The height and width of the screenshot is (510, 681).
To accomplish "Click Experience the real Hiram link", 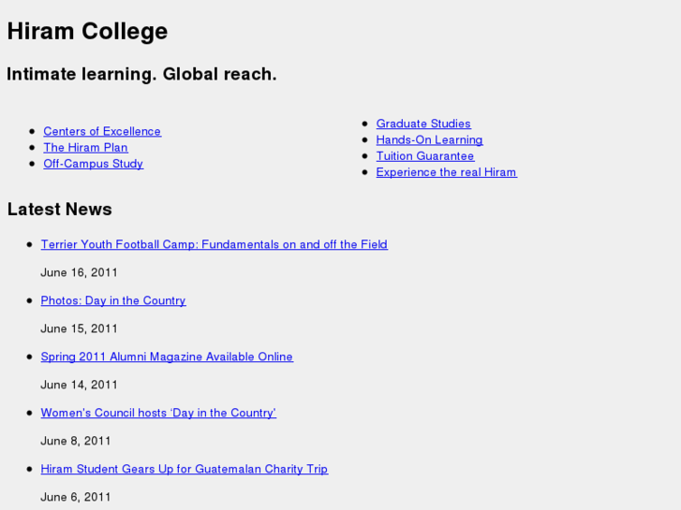I will [x=446, y=172].
